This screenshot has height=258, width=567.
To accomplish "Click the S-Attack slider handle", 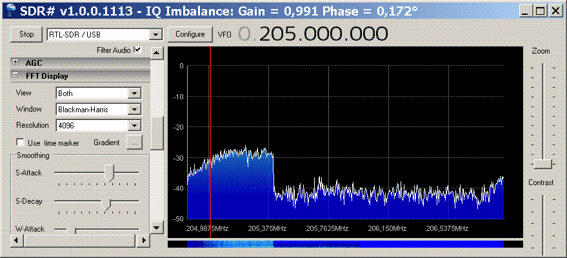I will pyautogui.click(x=109, y=173).
